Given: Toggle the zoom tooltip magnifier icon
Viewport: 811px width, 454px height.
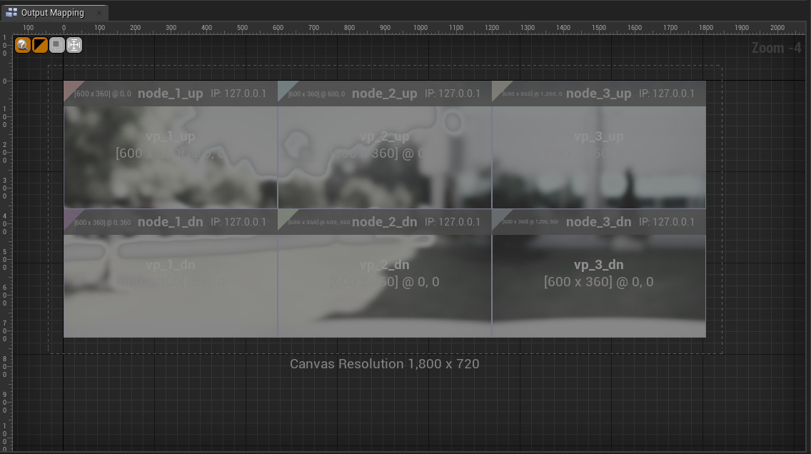Looking at the screenshot, I should point(24,45).
